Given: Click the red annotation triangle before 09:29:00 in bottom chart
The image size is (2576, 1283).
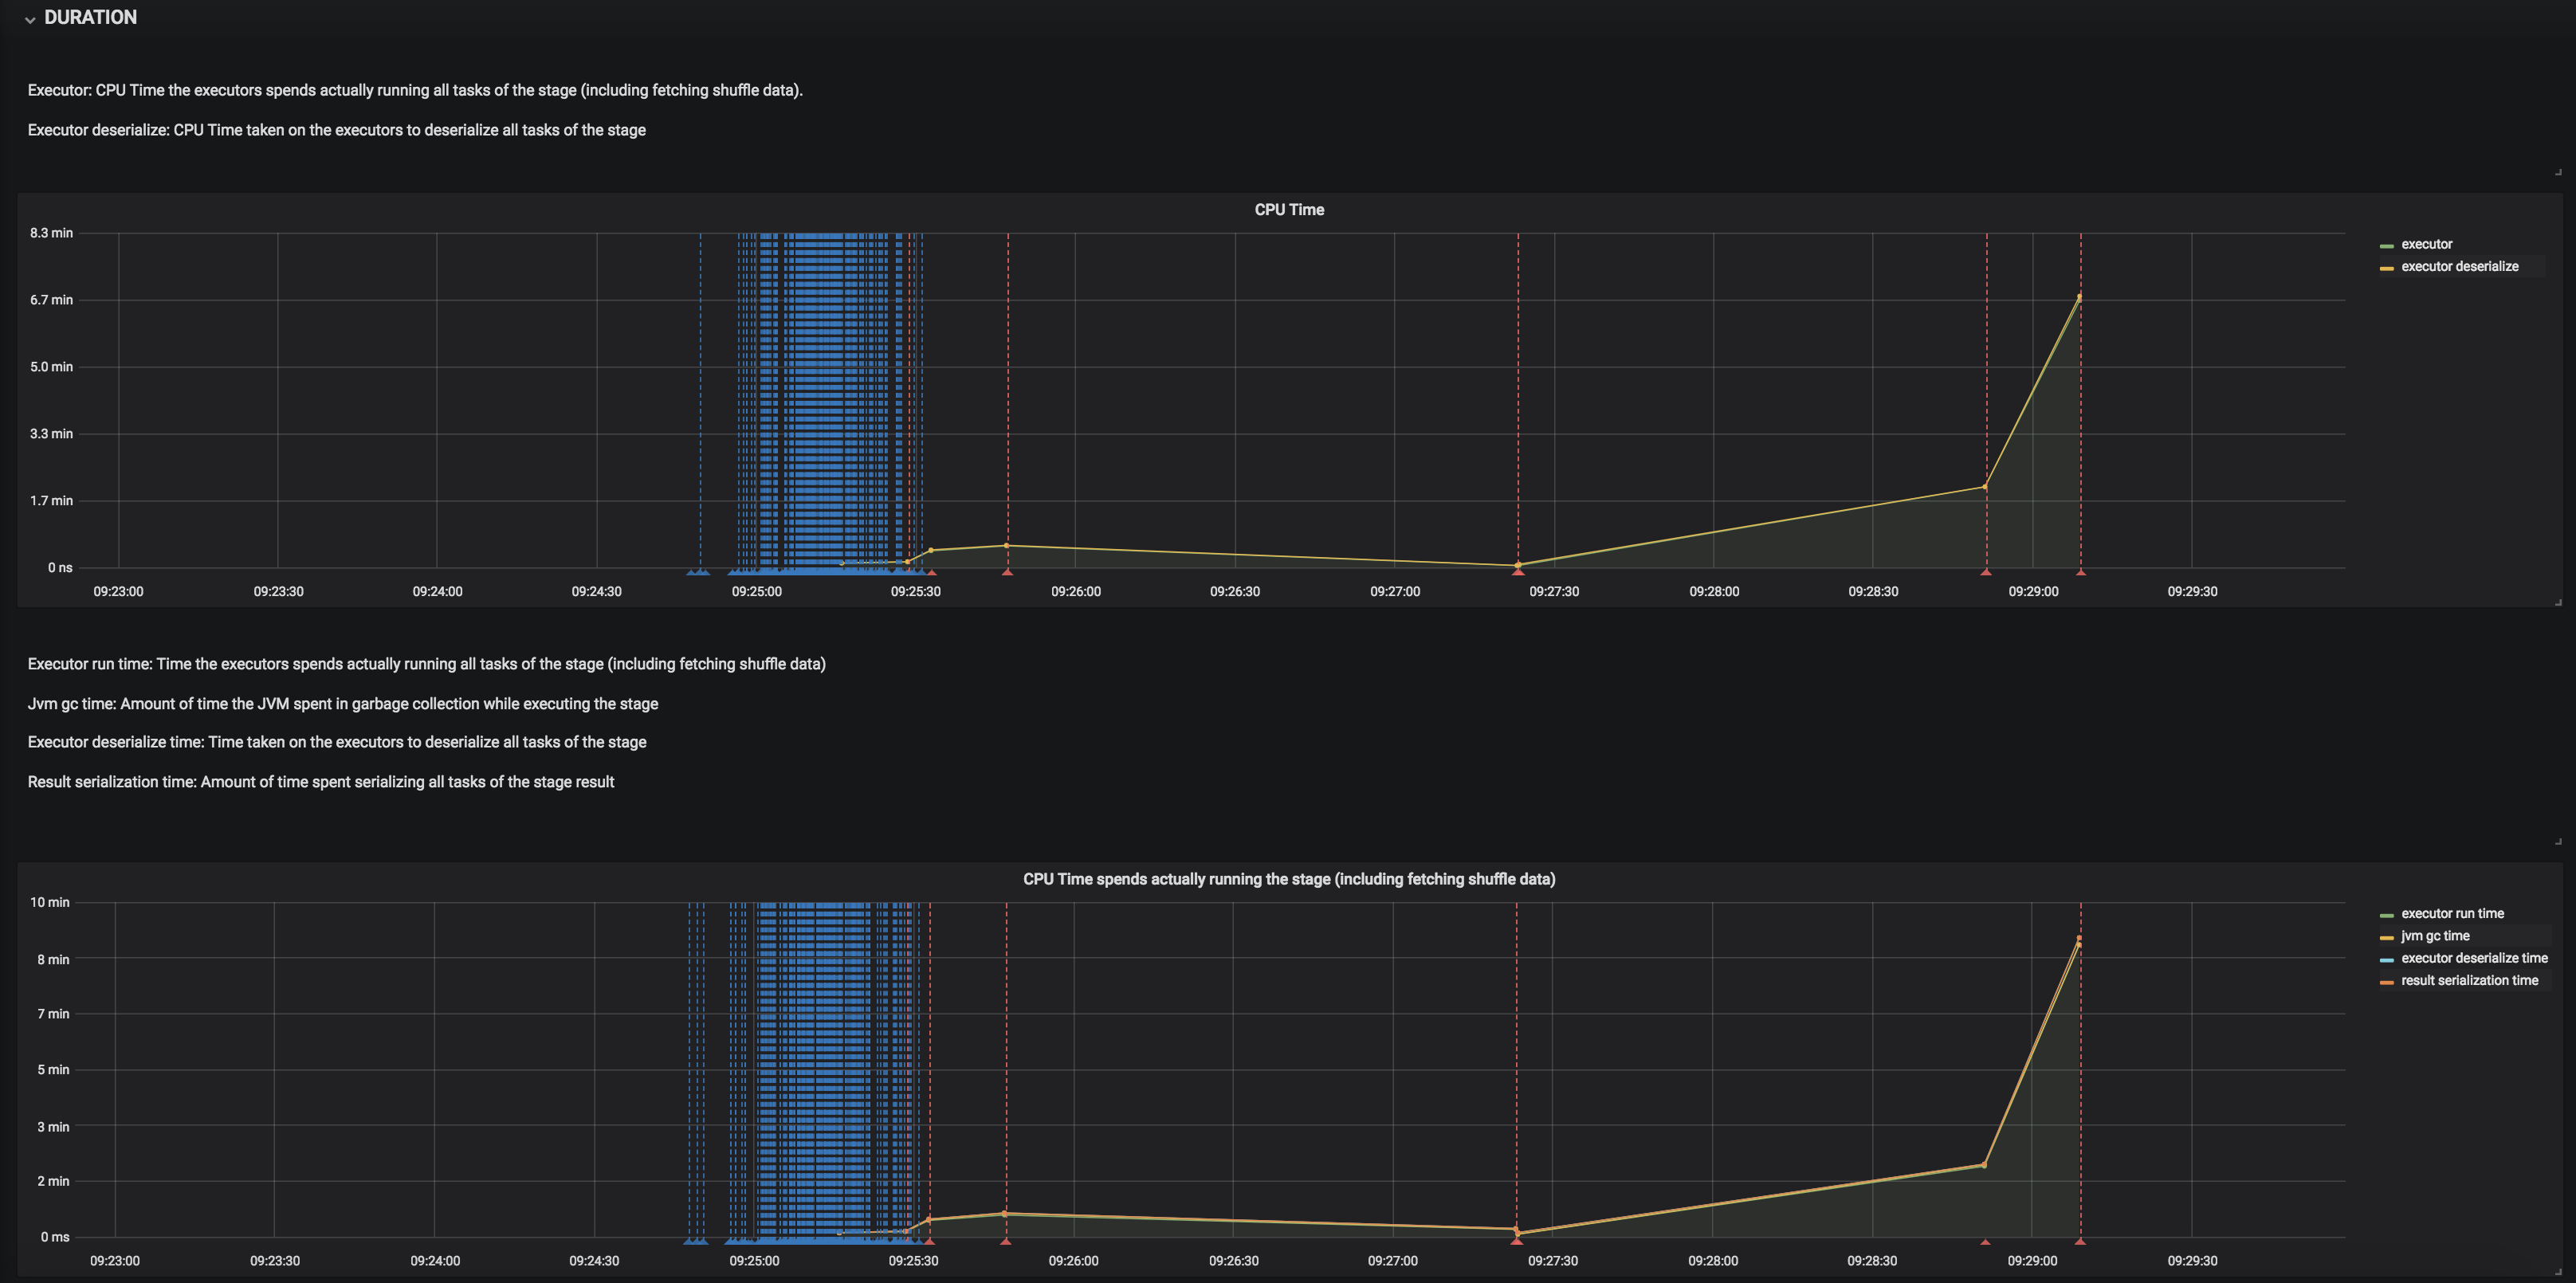Looking at the screenshot, I should pyautogui.click(x=1985, y=1242).
